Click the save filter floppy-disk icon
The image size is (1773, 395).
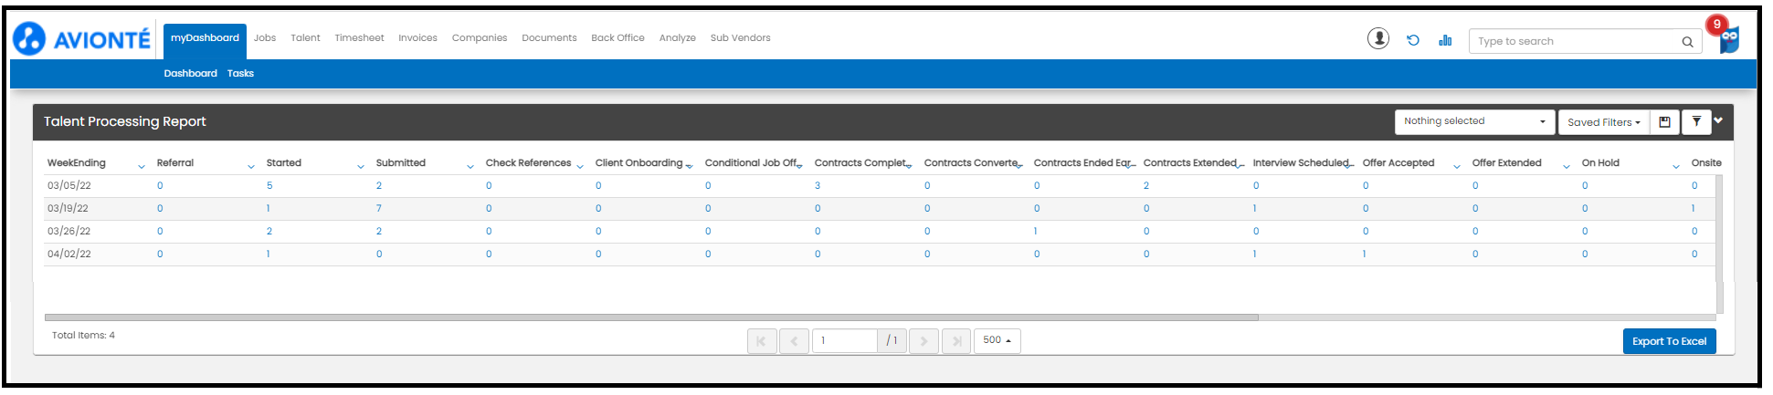pos(1664,121)
